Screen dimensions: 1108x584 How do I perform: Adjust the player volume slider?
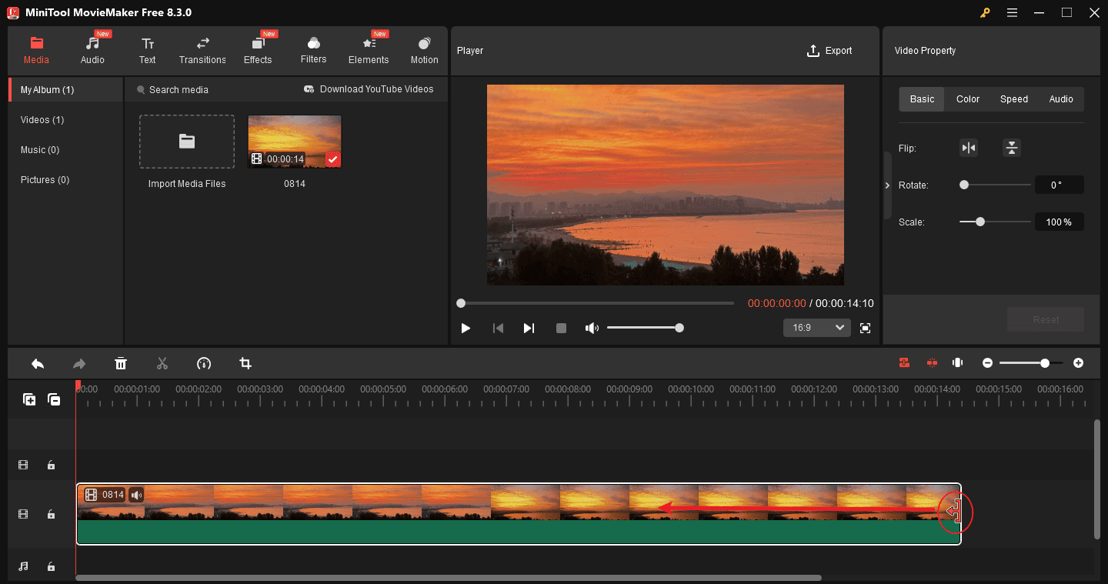coord(643,328)
